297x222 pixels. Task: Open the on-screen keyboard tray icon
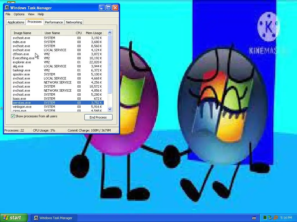[x=254, y=218]
